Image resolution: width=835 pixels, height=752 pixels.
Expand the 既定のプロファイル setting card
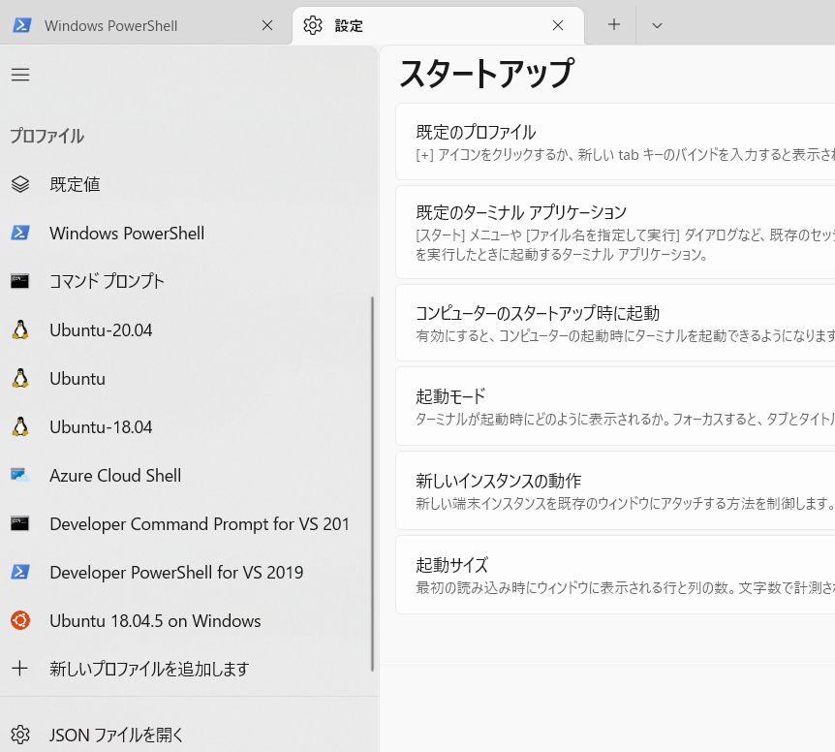click(x=615, y=141)
